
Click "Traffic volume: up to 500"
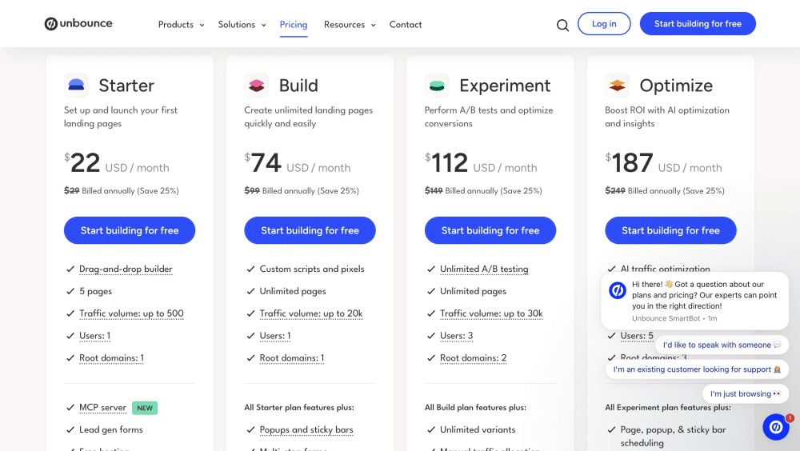[132, 313]
